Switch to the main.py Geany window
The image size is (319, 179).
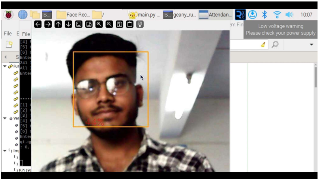[x=144, y=15]
